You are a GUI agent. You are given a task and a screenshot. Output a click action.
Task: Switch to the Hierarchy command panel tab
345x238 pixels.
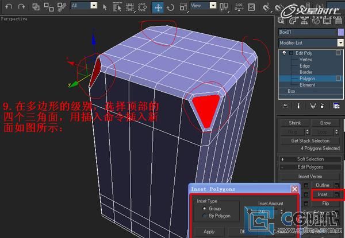pos(304,21)
